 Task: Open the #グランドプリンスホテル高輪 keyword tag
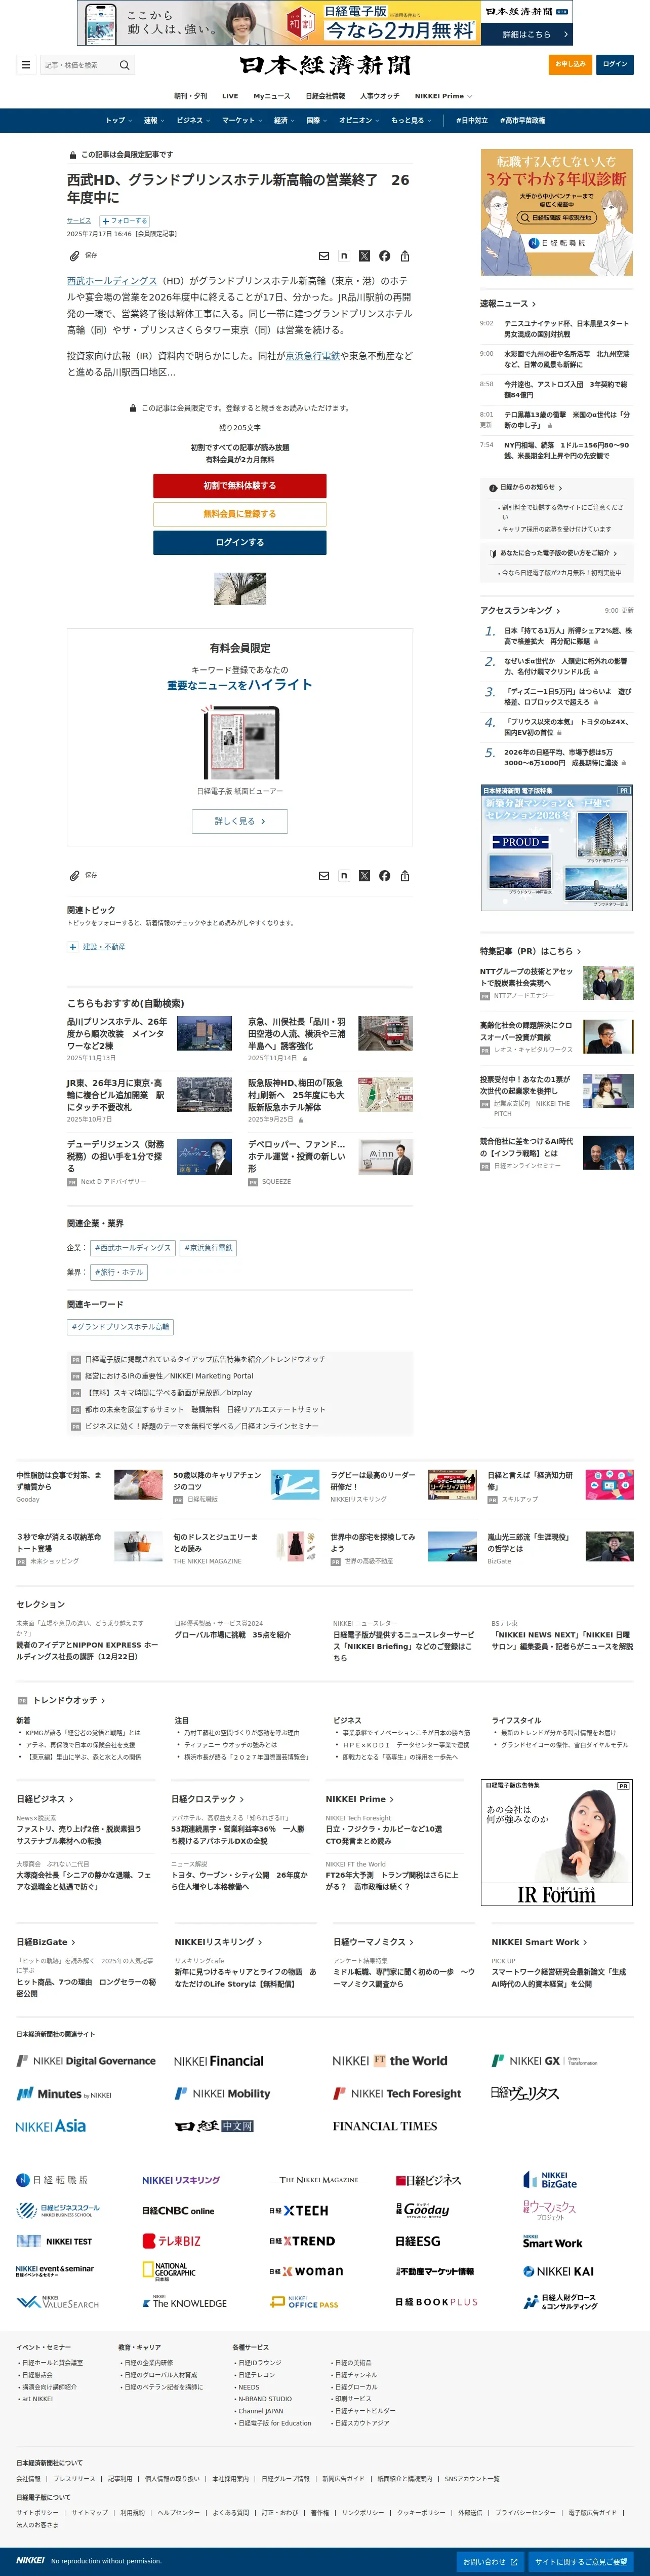point(121,1327)
